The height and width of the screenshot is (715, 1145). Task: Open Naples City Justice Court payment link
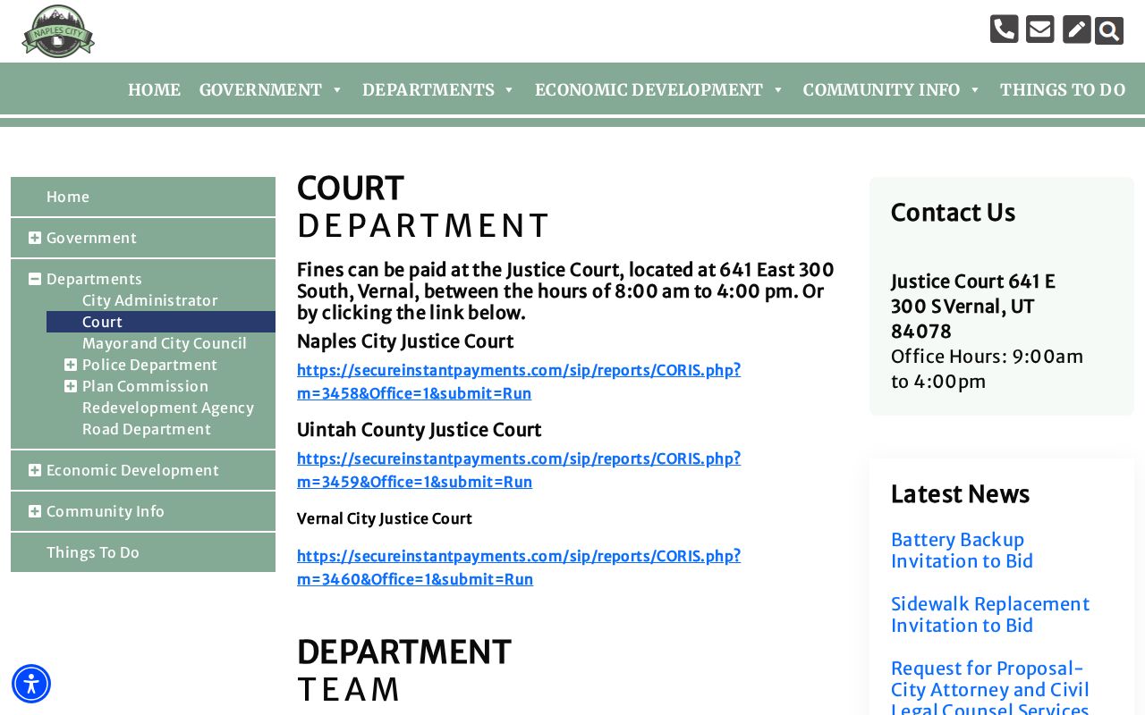519,382
